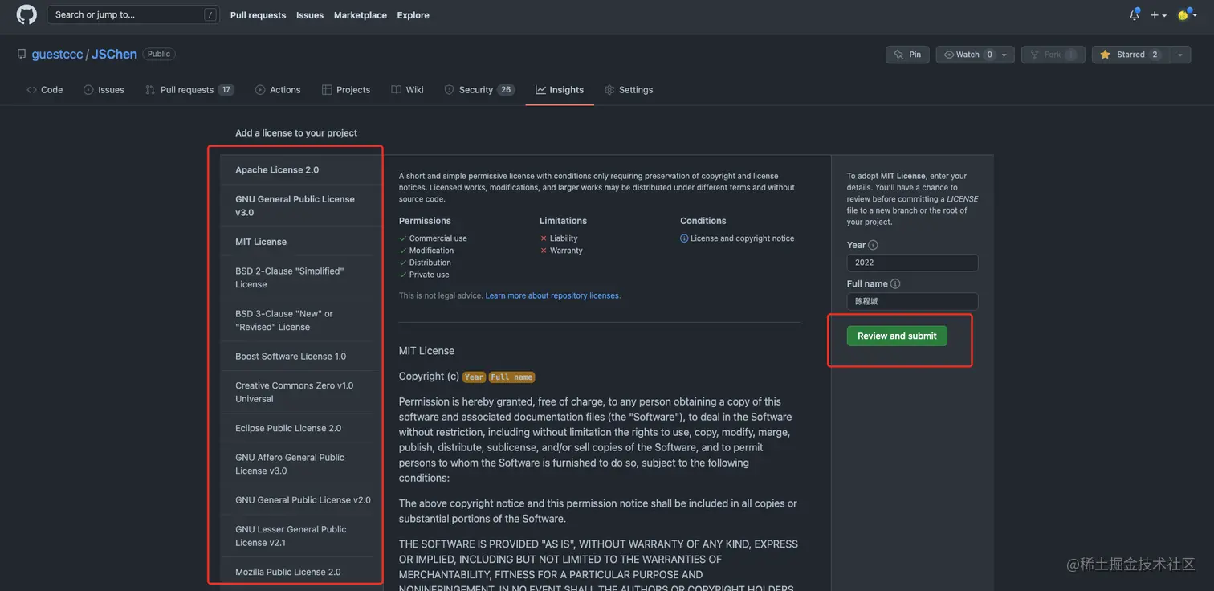Select Eclipse Public License 2.0

pyautogui.click(x=301, y=428)
